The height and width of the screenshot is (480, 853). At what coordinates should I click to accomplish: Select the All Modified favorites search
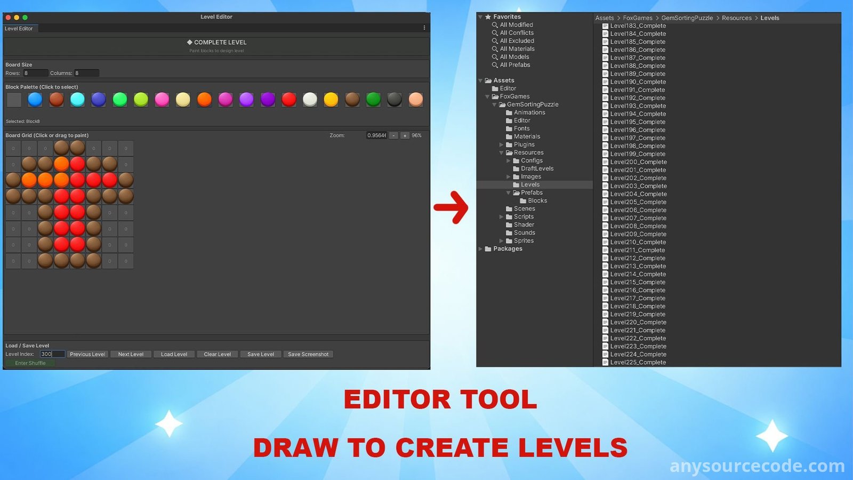(x=516, y=25)
